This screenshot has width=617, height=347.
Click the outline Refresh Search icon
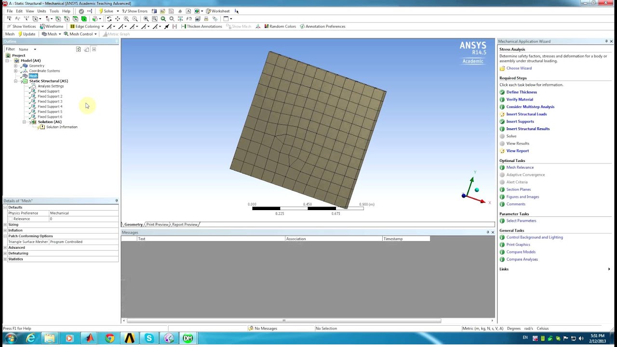click(78, 49)
